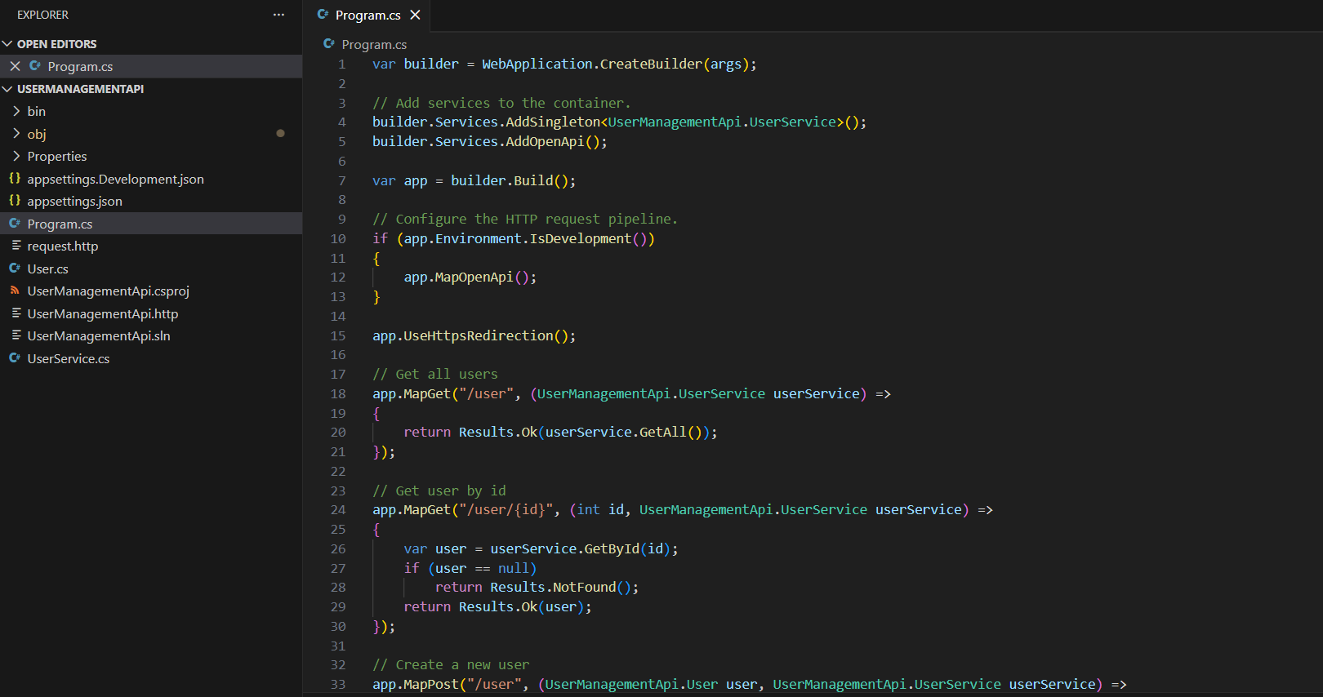Screen dimensions: 1323x697
Task: Click the comment "// Create a new user"
Action: (451, 665)
